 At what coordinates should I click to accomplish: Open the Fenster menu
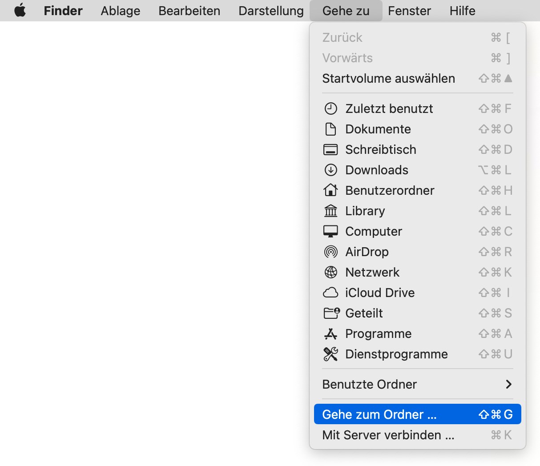(409, 11)
